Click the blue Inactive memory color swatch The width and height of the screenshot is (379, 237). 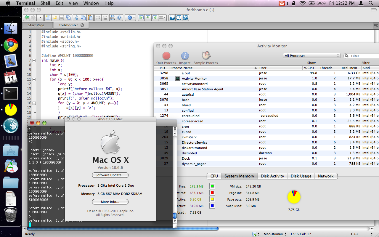pyautogui.click(x=212, y=206)
